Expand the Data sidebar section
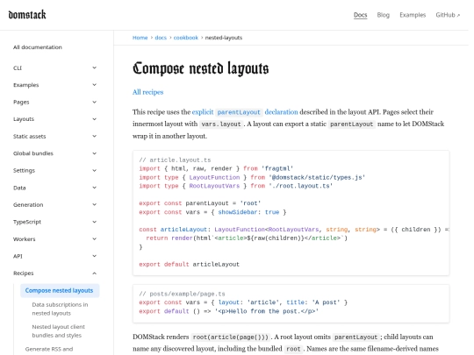 (x=55, y=188)
